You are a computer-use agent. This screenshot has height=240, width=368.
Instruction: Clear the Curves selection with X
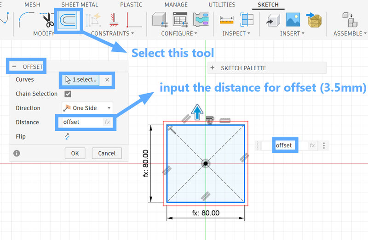(107, 80)
